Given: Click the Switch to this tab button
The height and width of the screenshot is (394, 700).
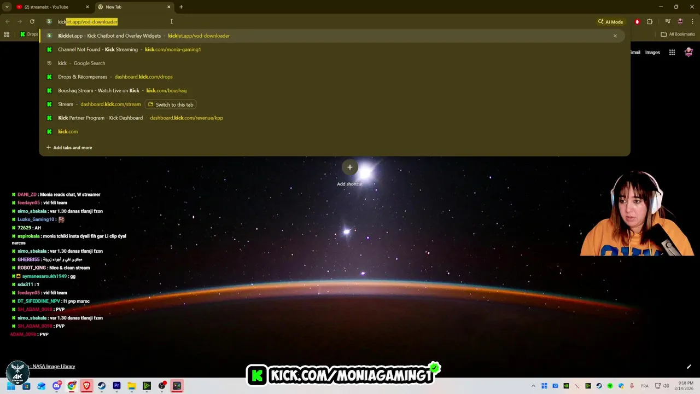Looking at the screenshot, I should (x=171, y=105).
